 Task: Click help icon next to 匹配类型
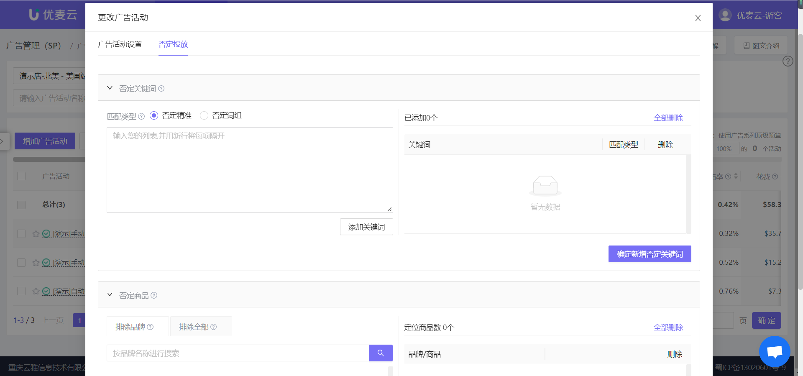(141, 116)
